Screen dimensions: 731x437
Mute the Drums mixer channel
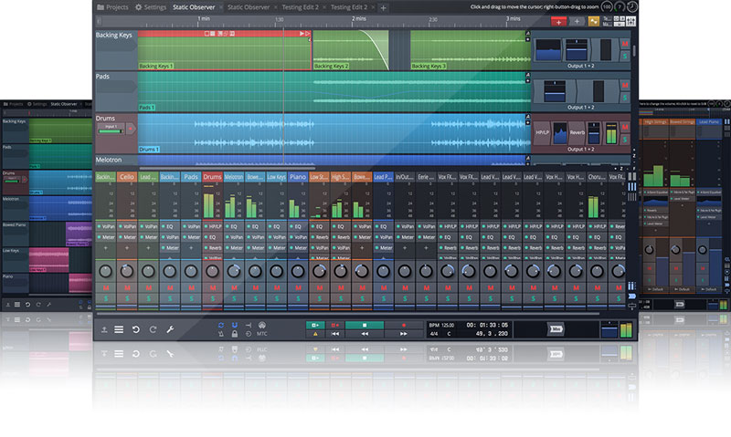coord(212,289)
